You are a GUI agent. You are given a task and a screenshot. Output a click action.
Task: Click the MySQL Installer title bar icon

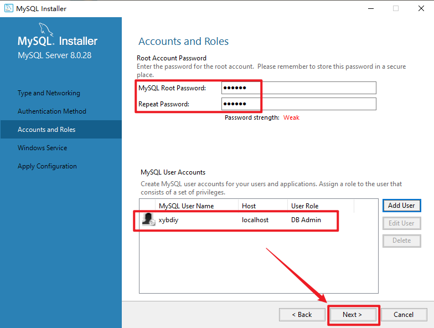point(9,8)
